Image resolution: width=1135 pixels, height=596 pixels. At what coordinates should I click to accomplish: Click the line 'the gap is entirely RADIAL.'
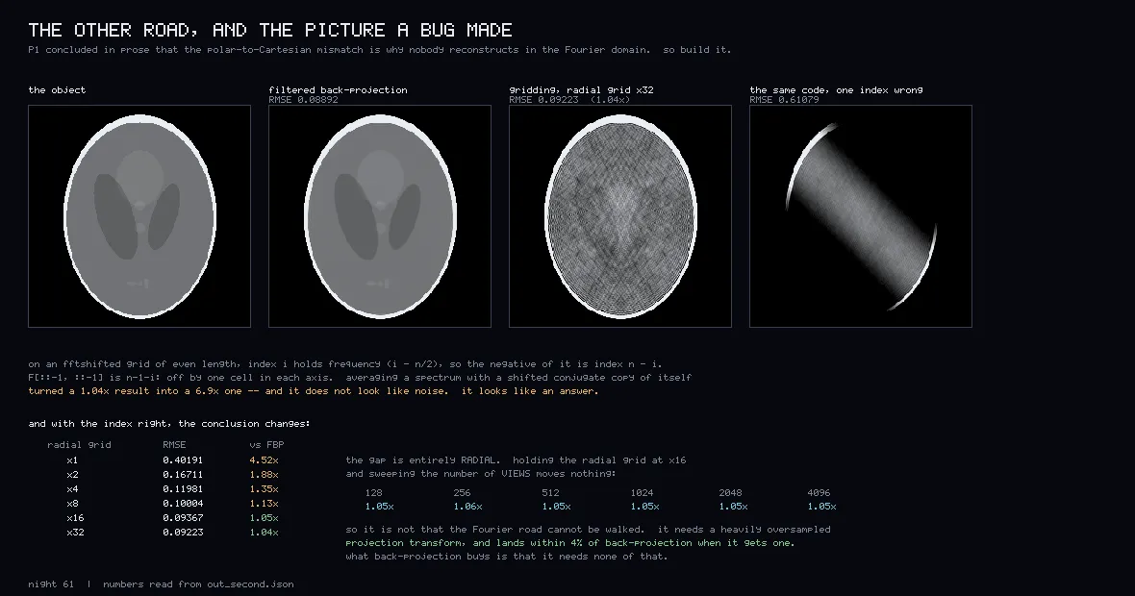(517, 460)
